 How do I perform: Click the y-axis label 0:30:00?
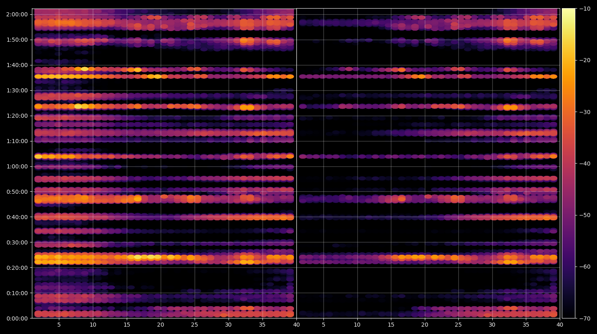click(17, 242)
